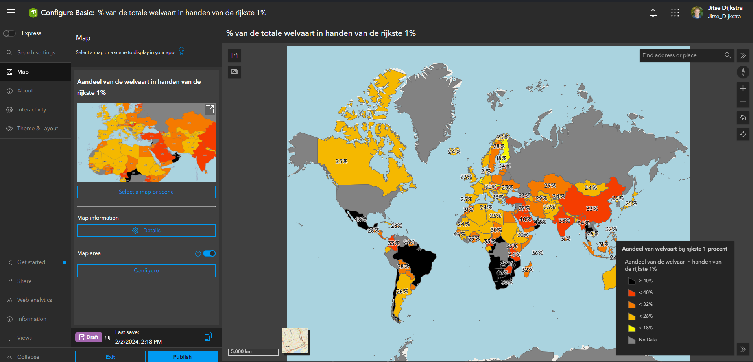
Task: Click the export/share map icon
Action: 234,55
